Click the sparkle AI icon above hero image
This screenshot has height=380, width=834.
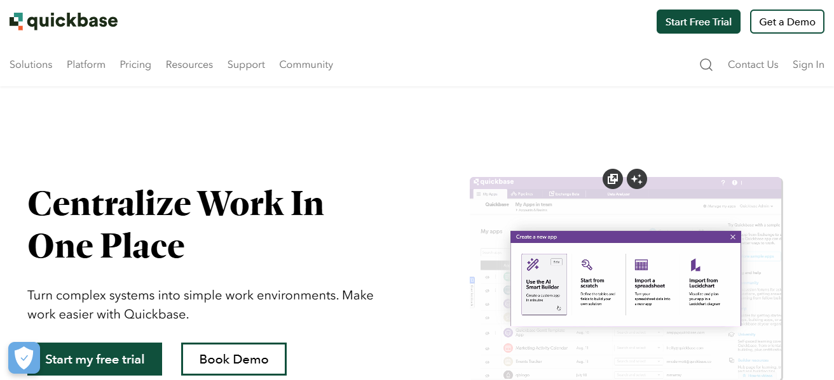(637, 179)
